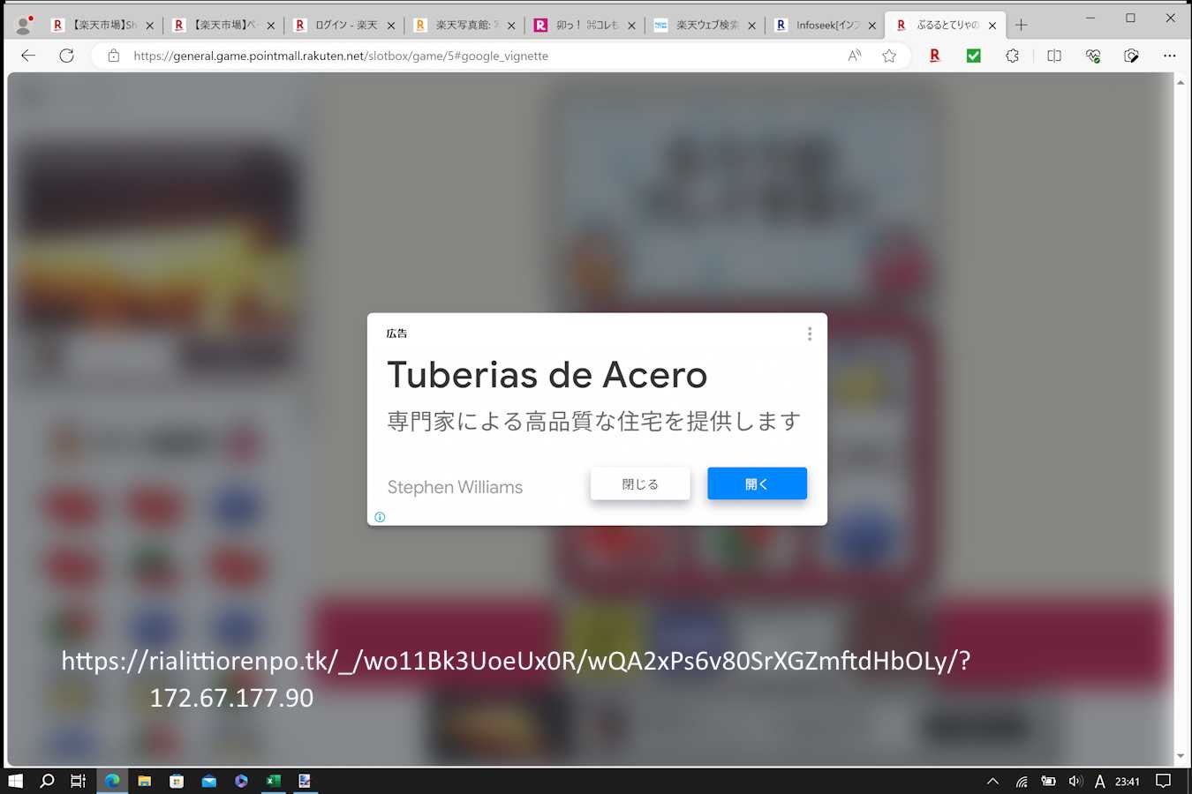Open Microsoft Store from taskbar

(177, 781)
